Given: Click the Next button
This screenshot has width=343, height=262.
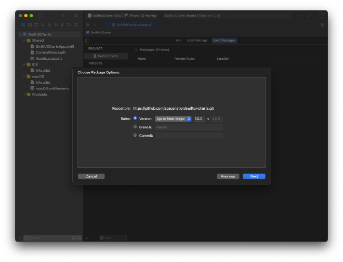Looking at the screenshot, I should [254, 176].
